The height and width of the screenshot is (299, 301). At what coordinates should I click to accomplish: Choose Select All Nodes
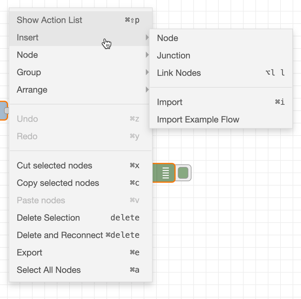(x=81, y=270)
